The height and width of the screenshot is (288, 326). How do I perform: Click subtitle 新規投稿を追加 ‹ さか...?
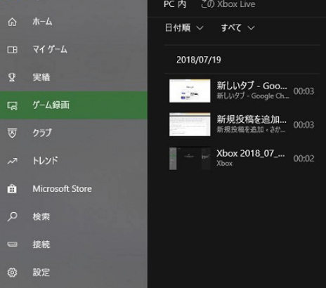tap(251, 129)
